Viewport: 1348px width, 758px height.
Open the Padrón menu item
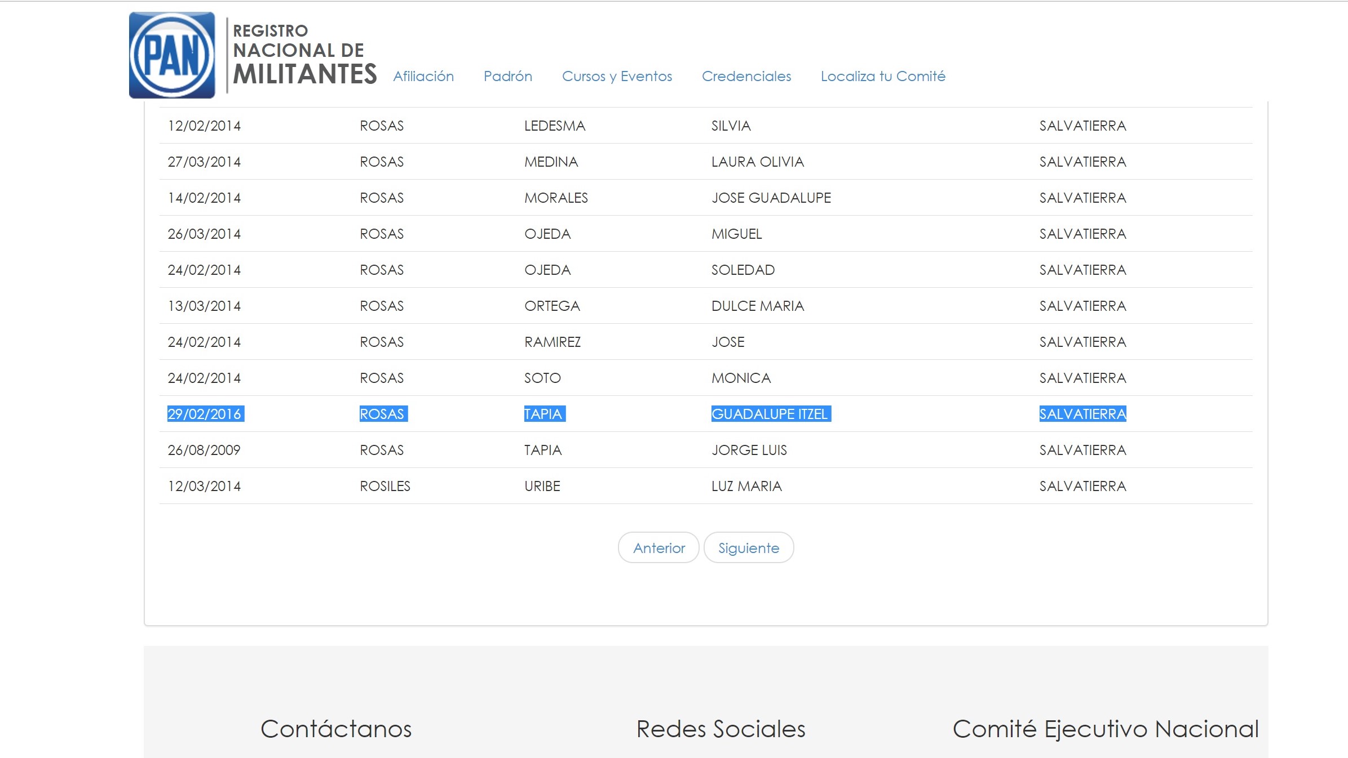point(507,77)
